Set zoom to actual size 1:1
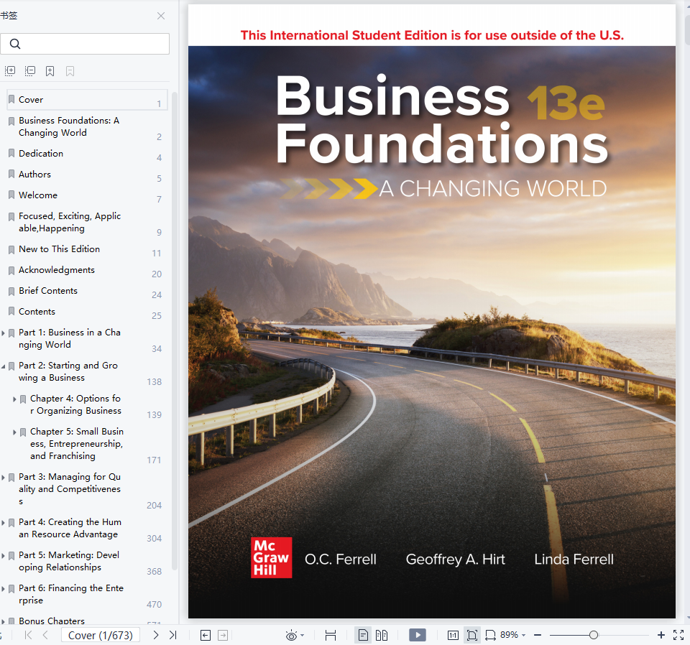Viewport: 690px width, 645px height. [453, 636]
